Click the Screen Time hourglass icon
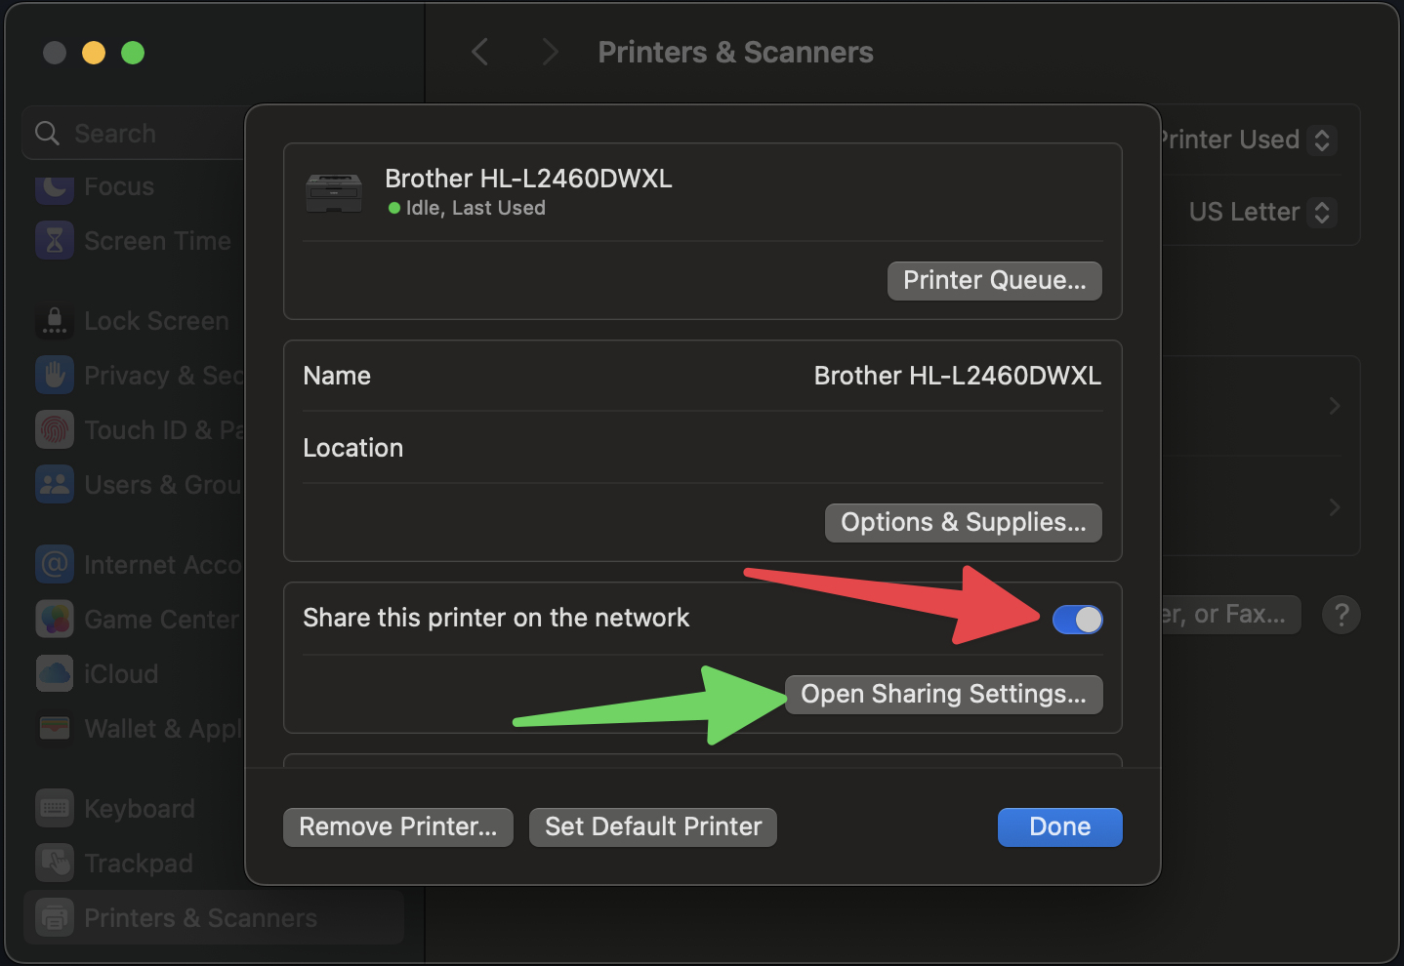1404x966 pixels. click(55, 240)
